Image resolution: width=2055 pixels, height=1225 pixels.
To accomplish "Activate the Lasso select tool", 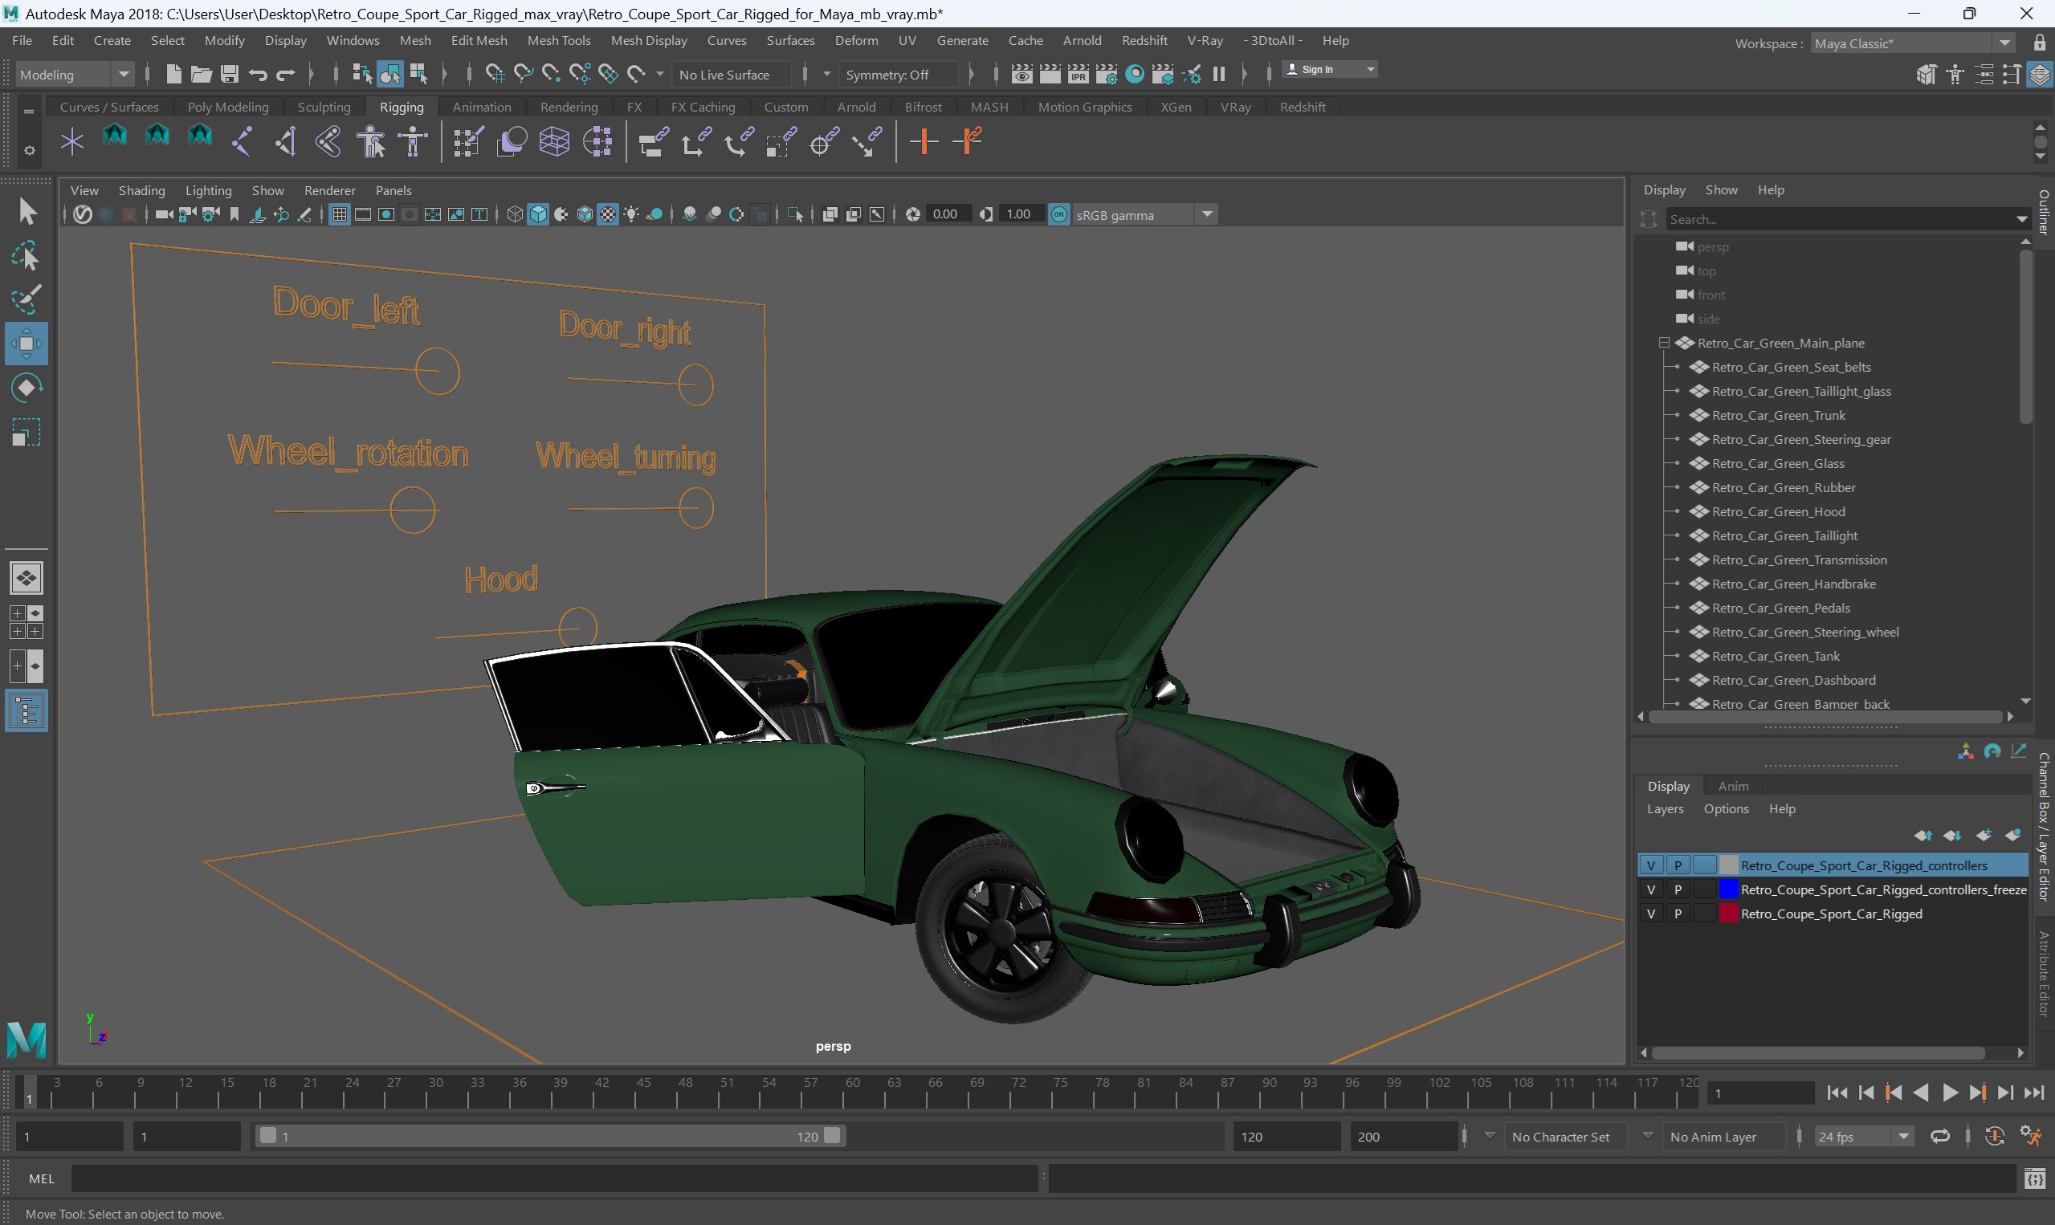I will click(x=27, y=256).
